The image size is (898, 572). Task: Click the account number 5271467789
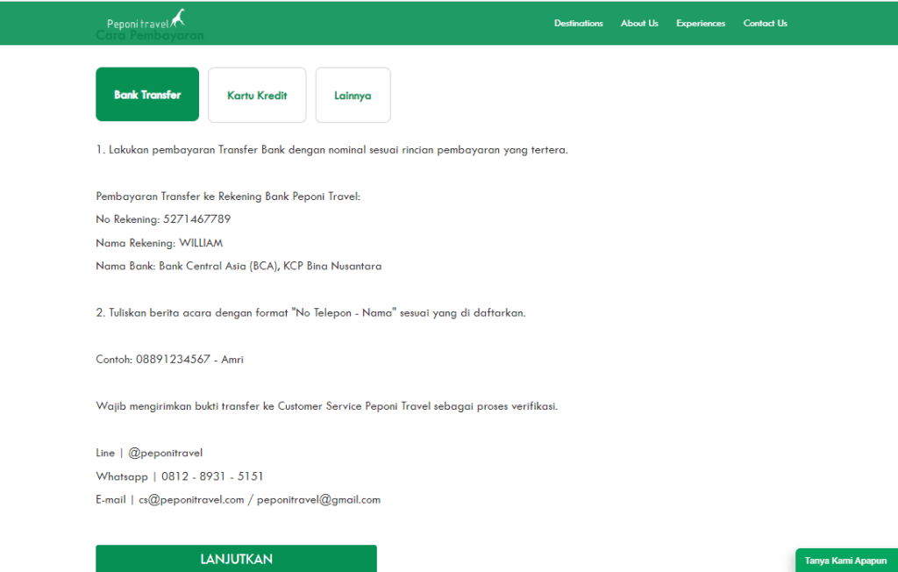tap(196, 219)
